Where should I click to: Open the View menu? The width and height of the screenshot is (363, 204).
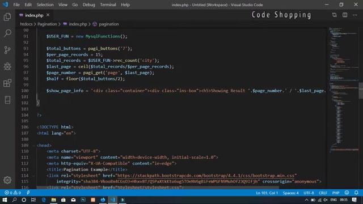coord(63,5)
